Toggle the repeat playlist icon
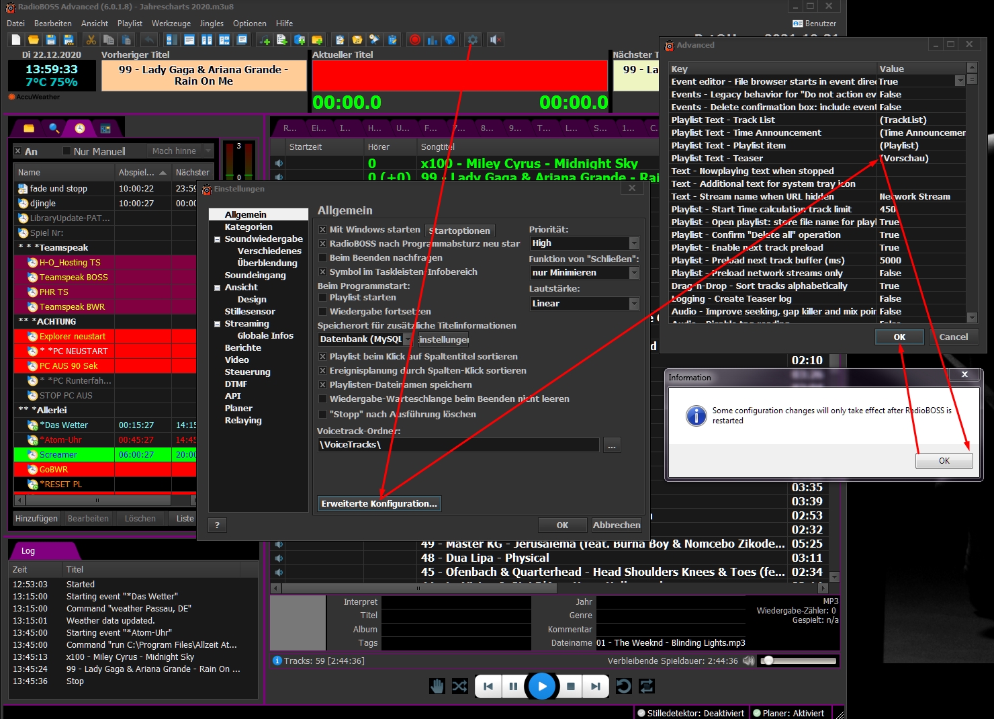This screenshot has height=719, width=994. point(647,686)
